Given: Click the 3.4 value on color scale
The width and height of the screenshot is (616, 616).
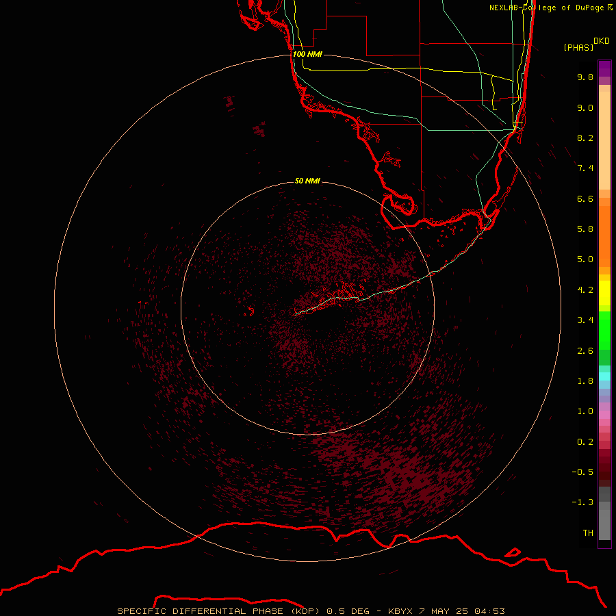Looking at the screenshot, I should [585, 320].
